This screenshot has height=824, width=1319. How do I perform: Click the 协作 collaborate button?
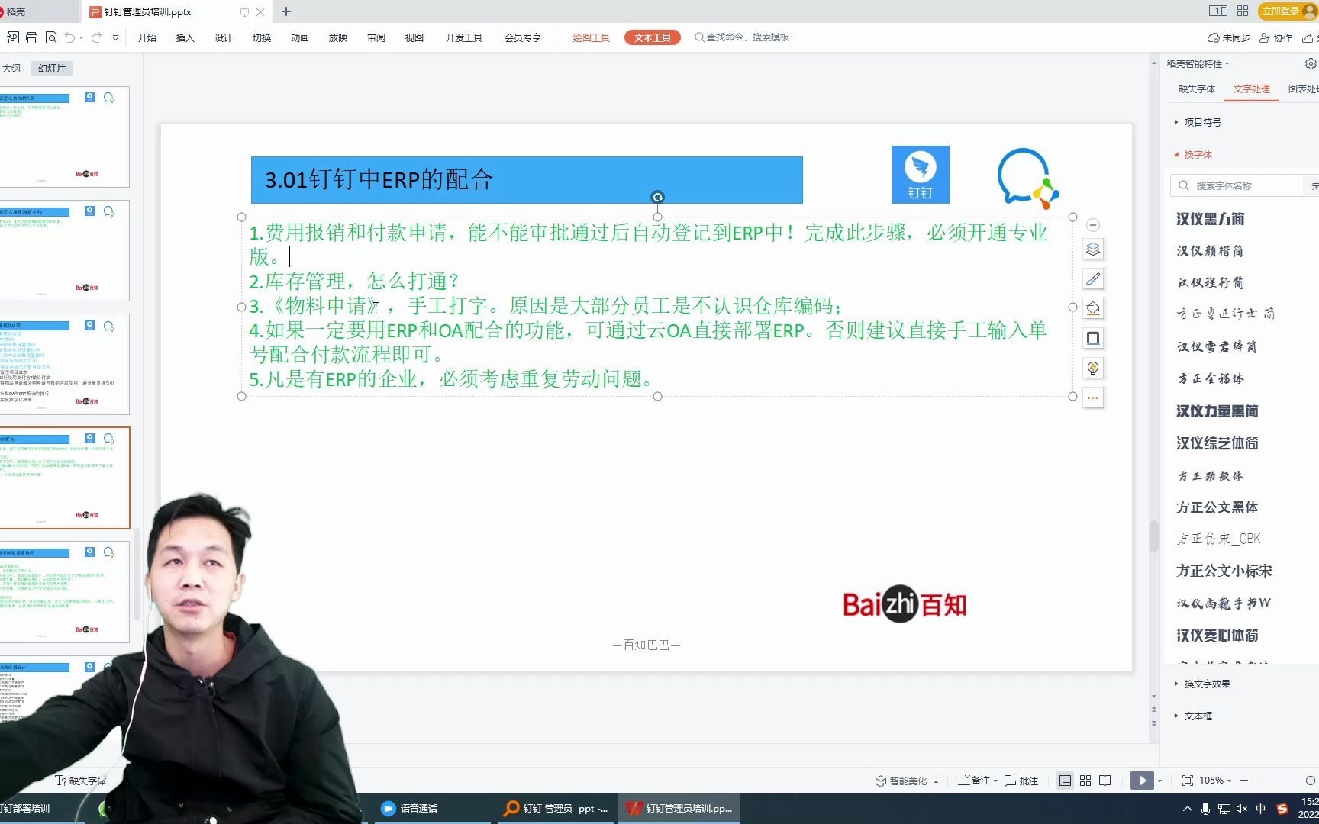tap(1275, 37)
